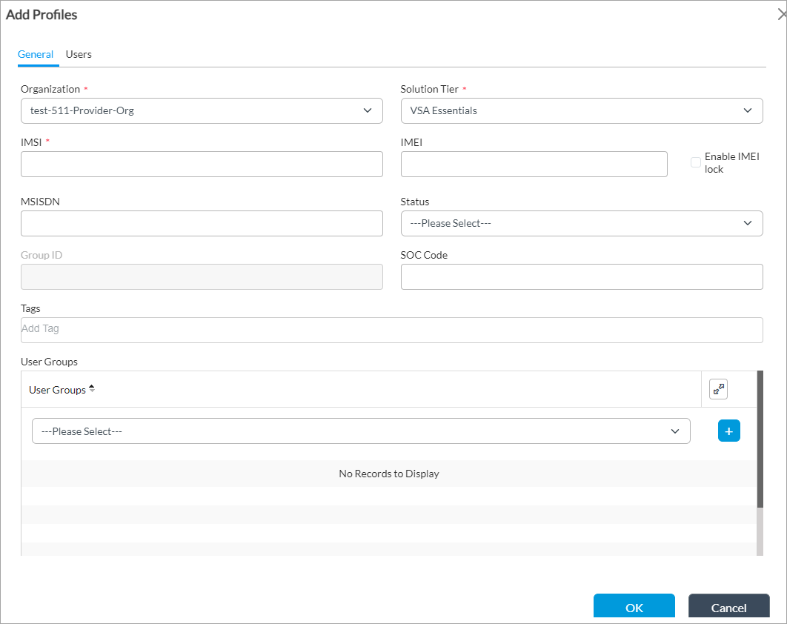This screenshot has width=787, height=624.
Task: Click the SOC Code input field
Action: (x=582, y=276)
